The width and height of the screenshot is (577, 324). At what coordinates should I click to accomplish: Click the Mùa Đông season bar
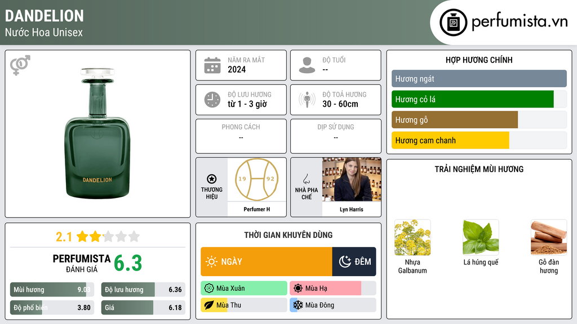point(333,305)
